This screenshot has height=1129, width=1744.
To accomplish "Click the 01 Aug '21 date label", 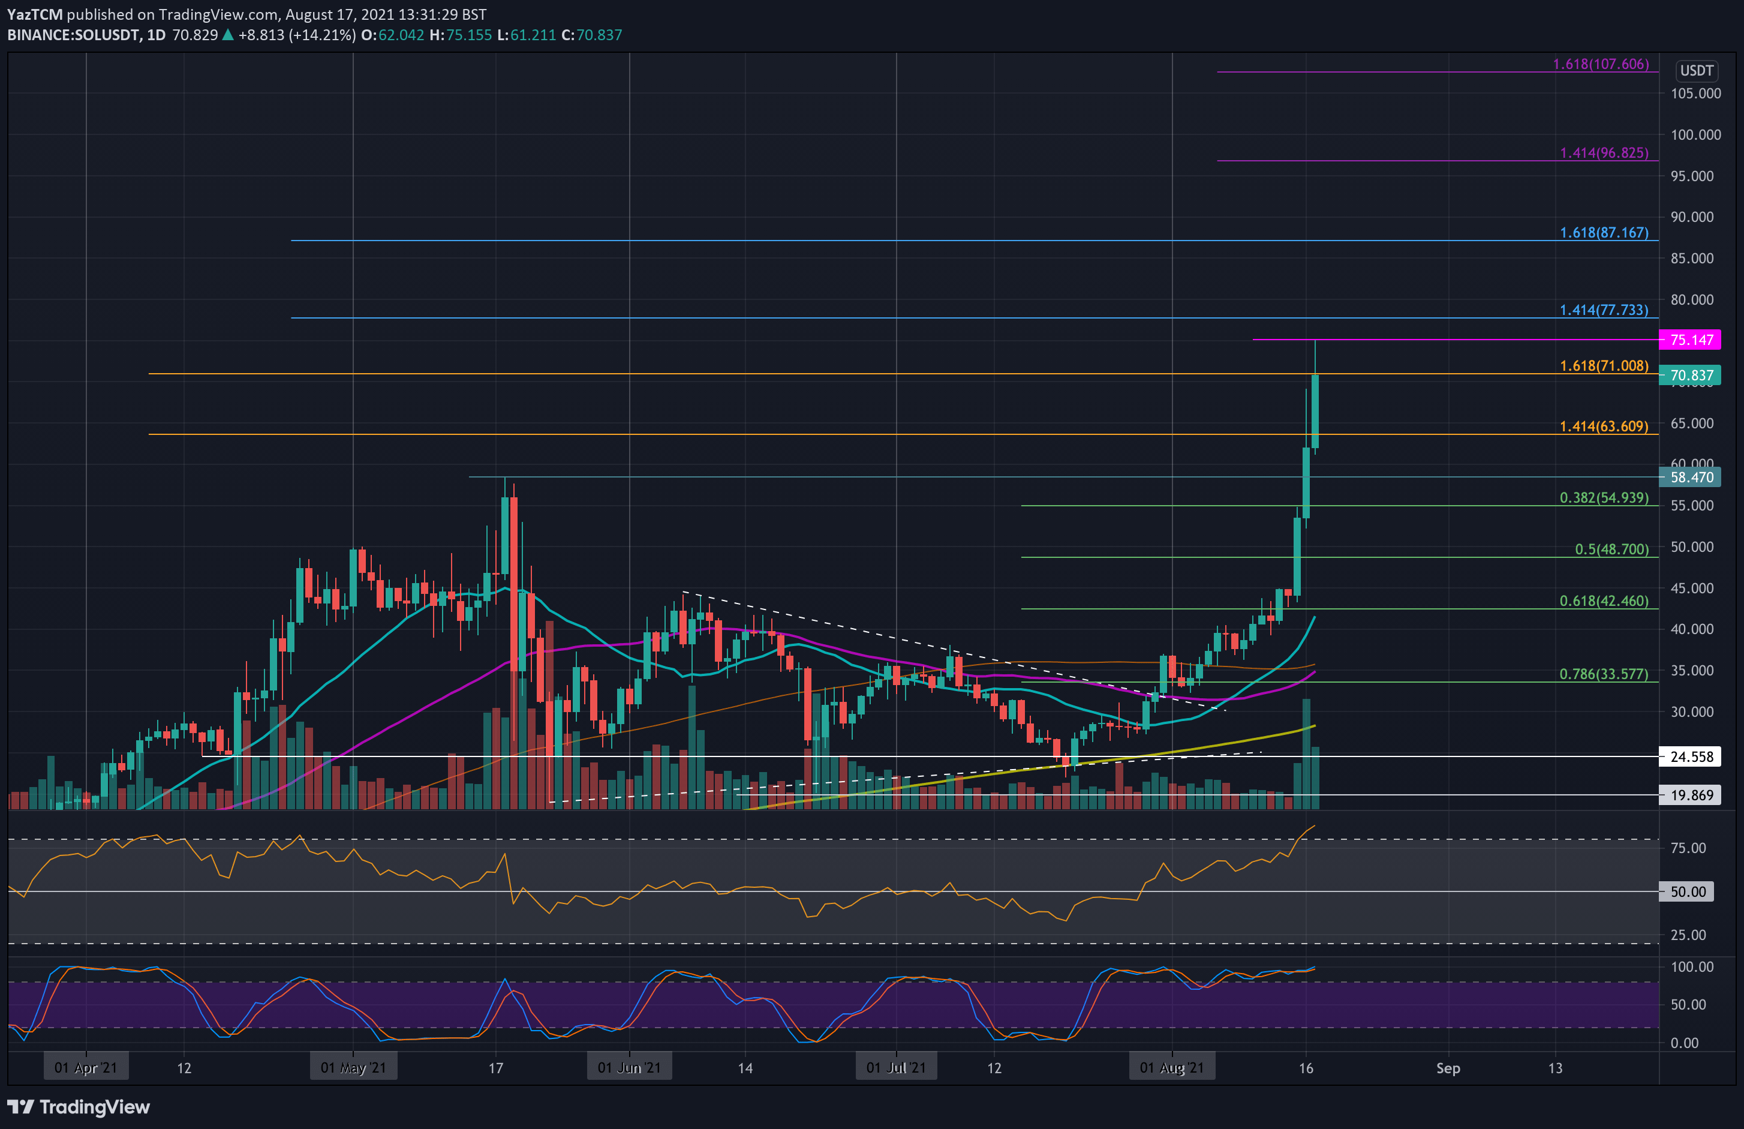I will pyautogui.click(x=1172, y=1067).
